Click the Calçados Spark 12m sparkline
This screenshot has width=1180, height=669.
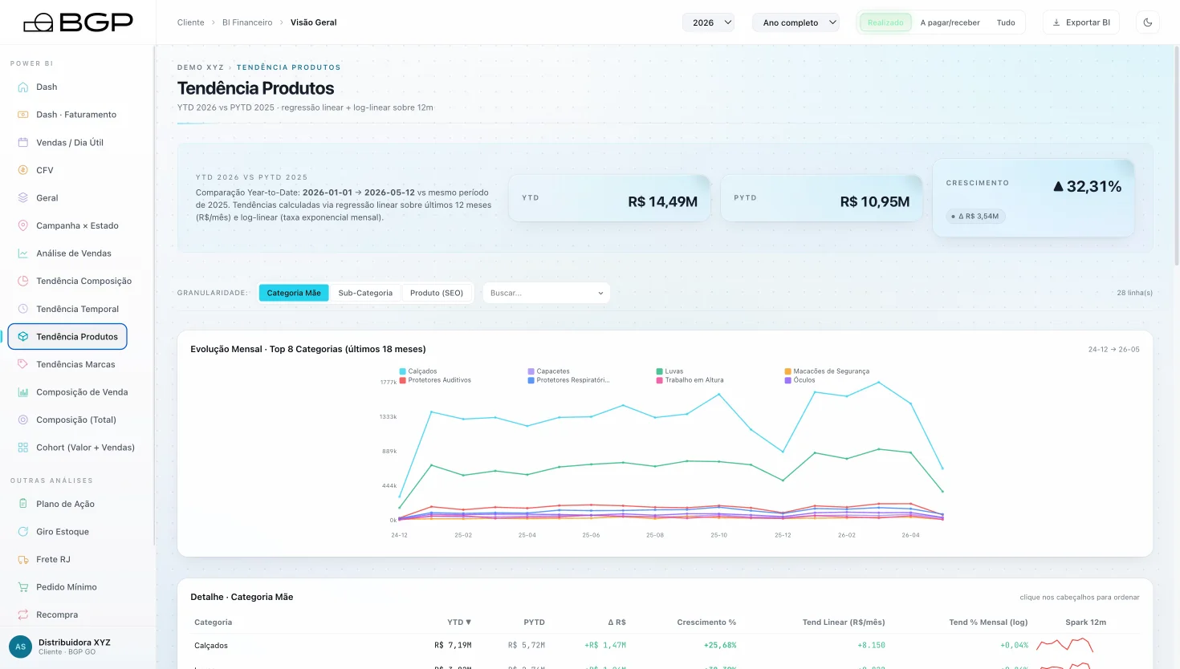click(x=1065, y=645)
